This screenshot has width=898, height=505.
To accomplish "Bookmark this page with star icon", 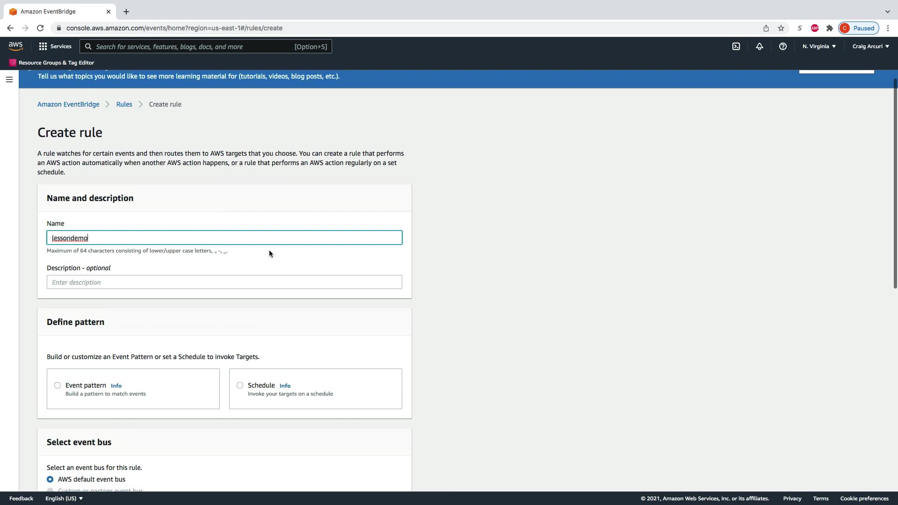I will click(781, 28).
